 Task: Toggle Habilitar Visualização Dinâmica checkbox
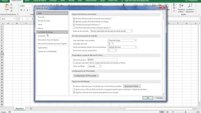pyautogui.click(x=74, y=24)
